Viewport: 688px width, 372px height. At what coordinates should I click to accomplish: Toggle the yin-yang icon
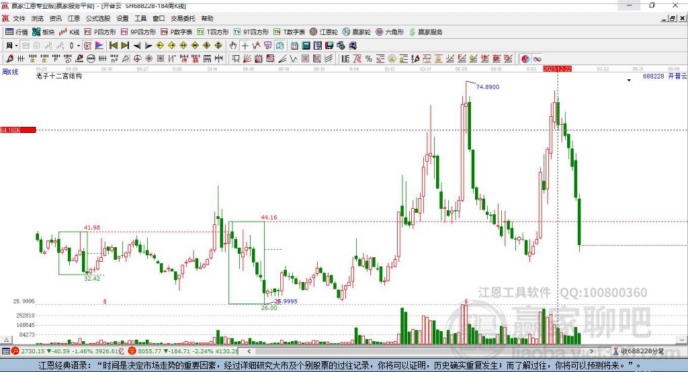525,59
